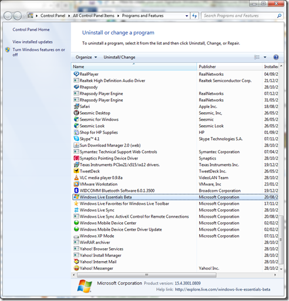Expand the arrow after Control Panel breadcrumb

[69, 16]
